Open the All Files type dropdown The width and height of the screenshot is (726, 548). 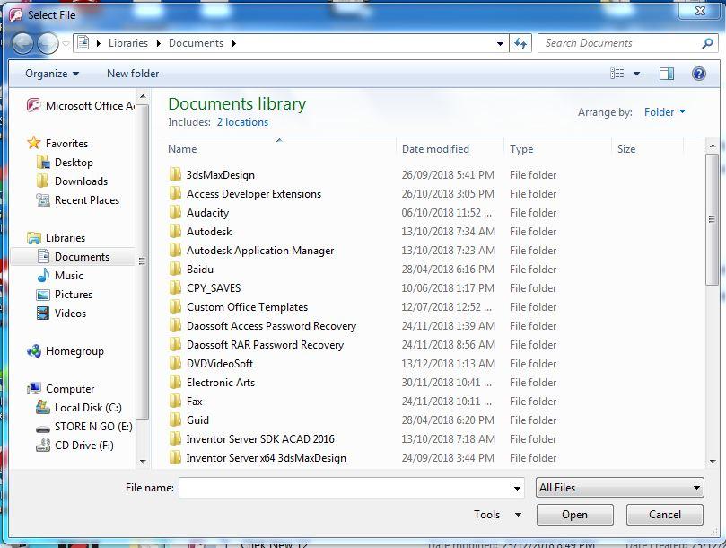point(619,488)
